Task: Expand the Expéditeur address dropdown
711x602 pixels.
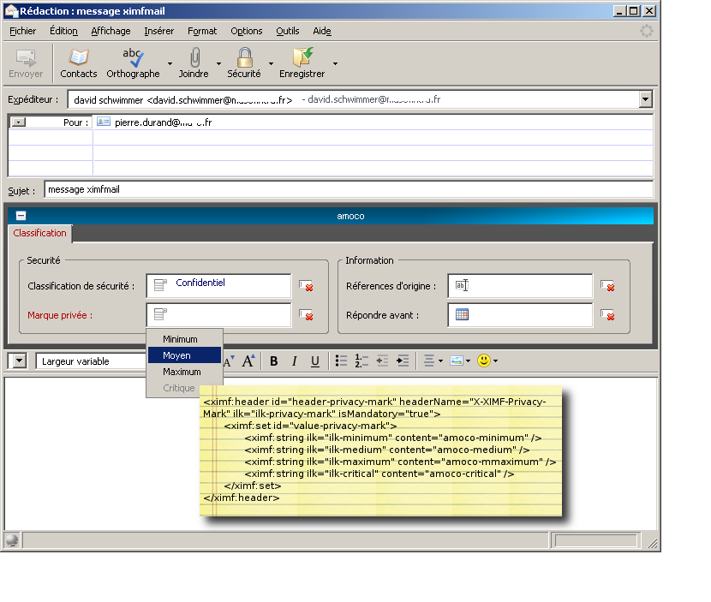Action: (647, 99)
